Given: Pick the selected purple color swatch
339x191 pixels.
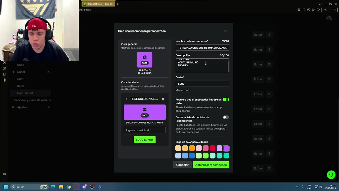Looking at the screenshot, I should 226,148.
